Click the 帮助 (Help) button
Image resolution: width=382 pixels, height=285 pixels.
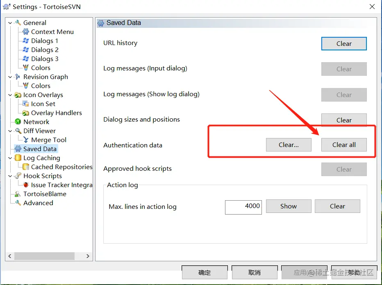click(354, 272)
